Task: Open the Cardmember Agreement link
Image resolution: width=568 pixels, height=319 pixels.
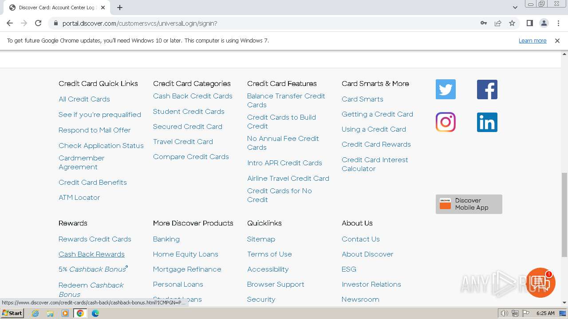Action: click(82, 163)
